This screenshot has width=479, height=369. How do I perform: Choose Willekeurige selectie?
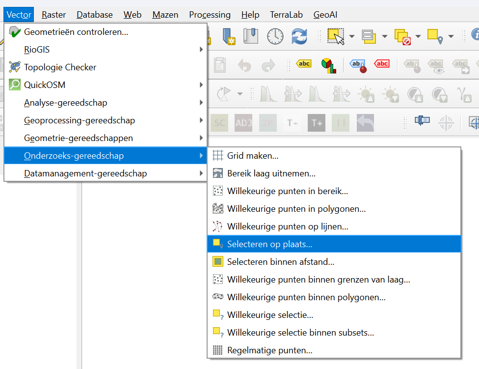point(334,315)
